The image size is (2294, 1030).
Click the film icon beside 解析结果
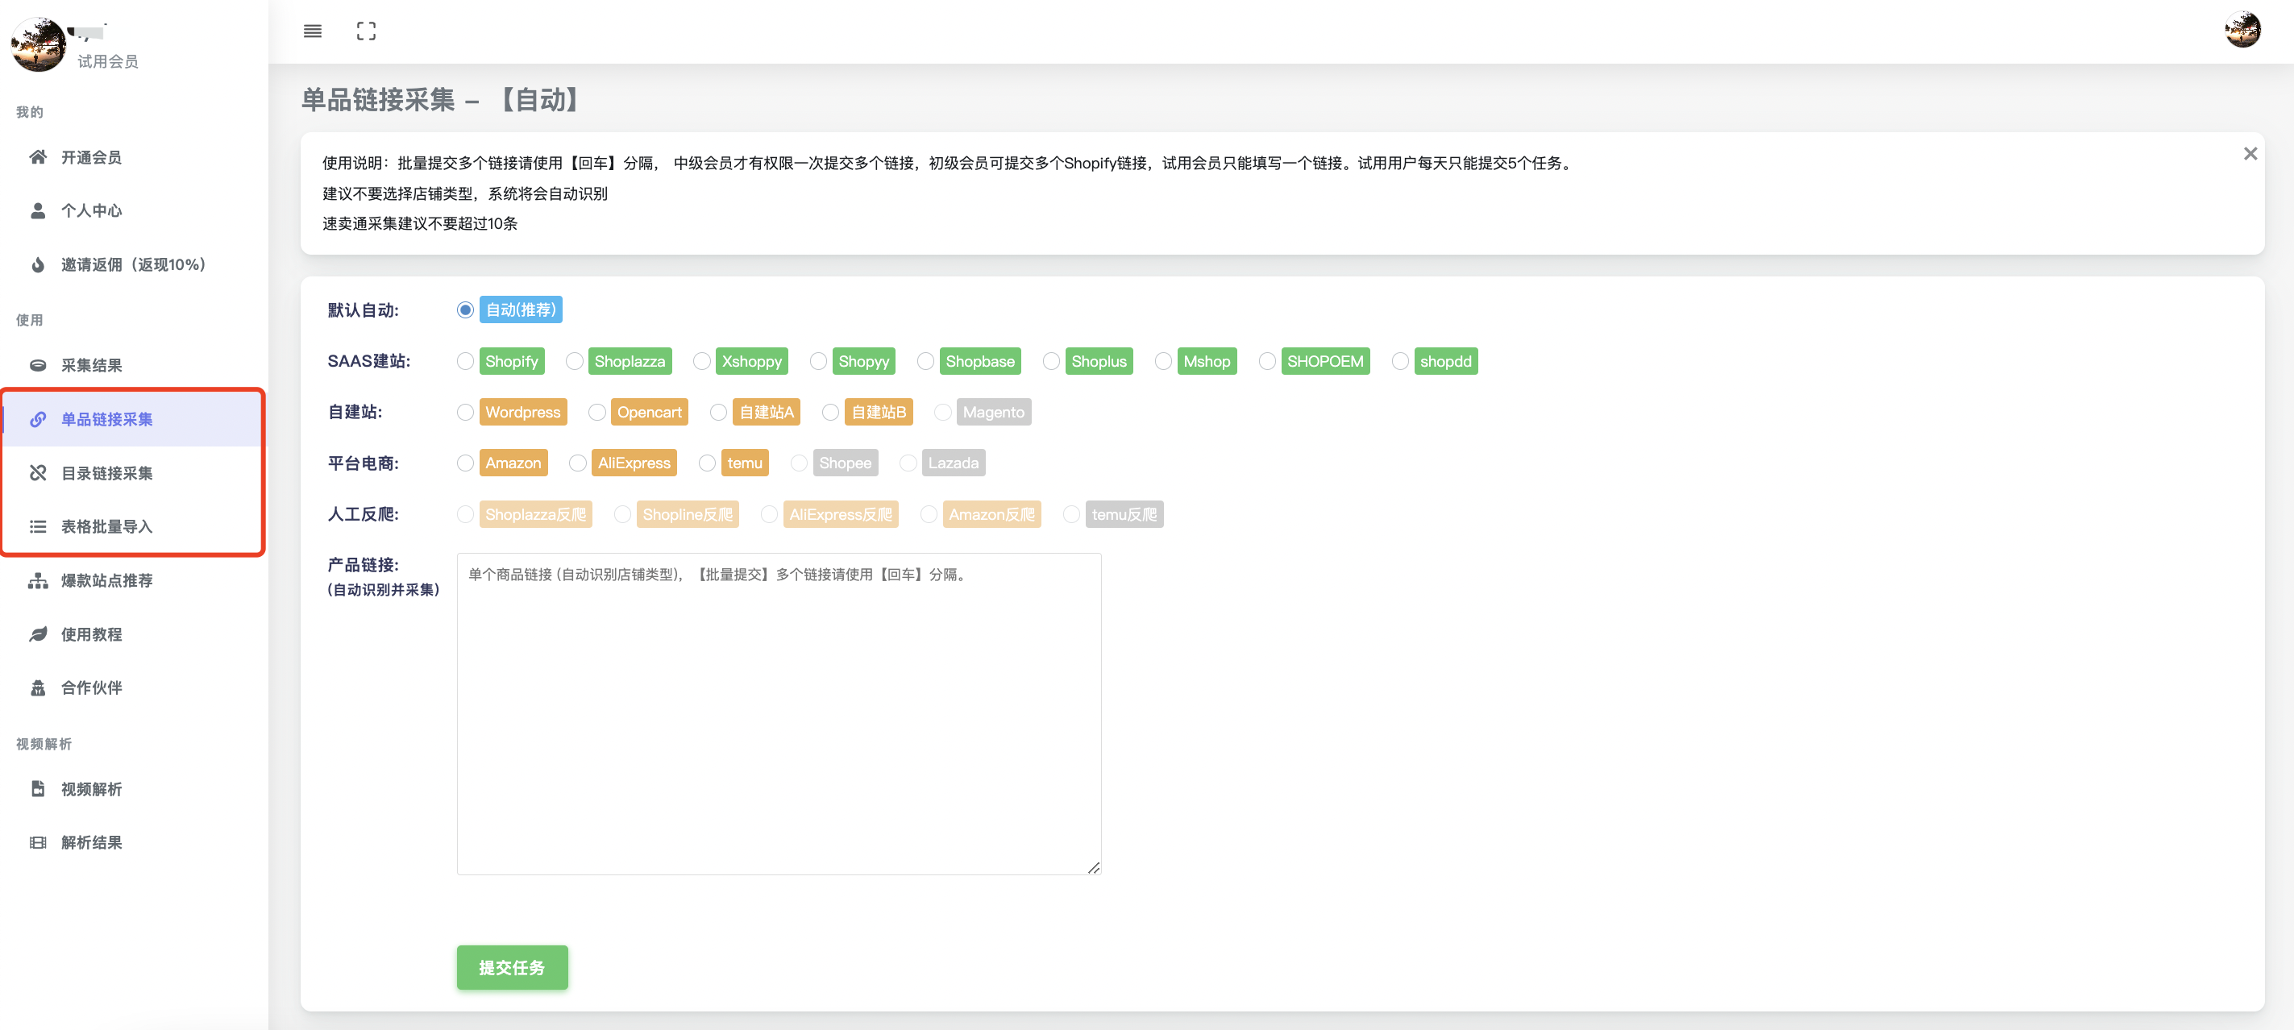point(37,842)
